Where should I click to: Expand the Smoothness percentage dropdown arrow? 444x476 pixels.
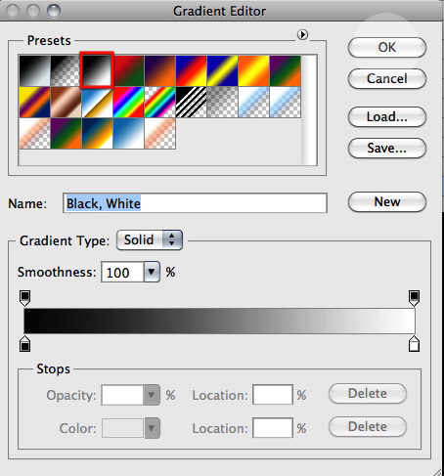point(152,272)
